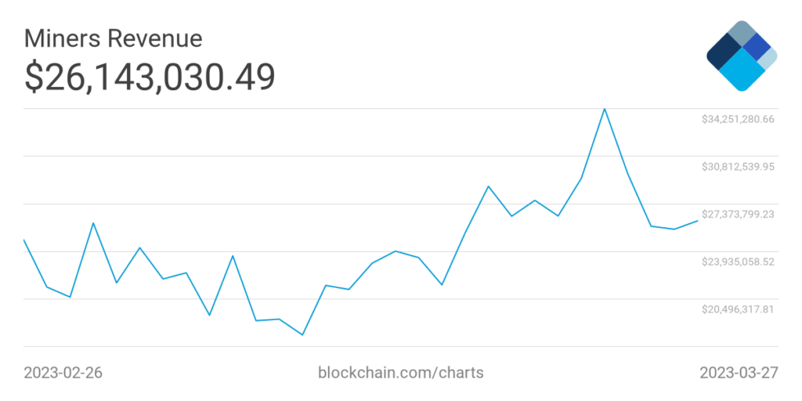Click the Miners Revenue chart title

click(114, 38)
